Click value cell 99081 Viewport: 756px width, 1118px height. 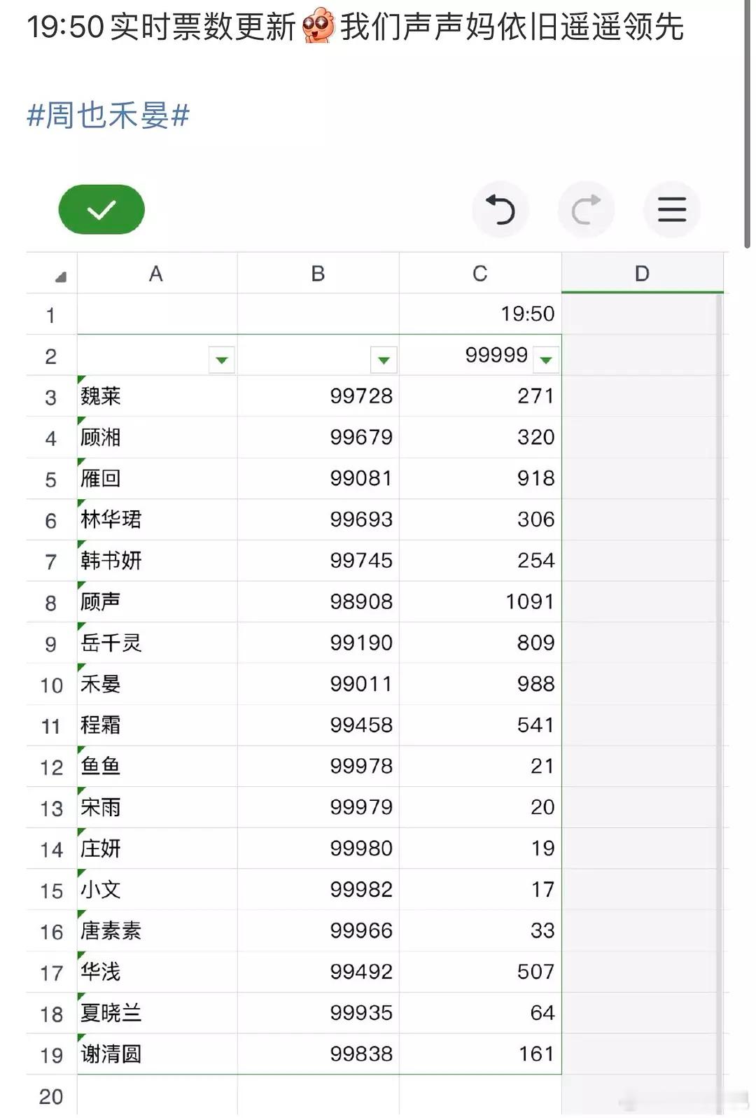318,478
